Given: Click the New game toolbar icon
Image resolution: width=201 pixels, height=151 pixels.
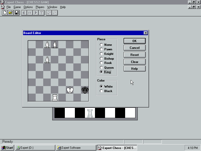Looking at the screenshot, I should click(5, 13).
